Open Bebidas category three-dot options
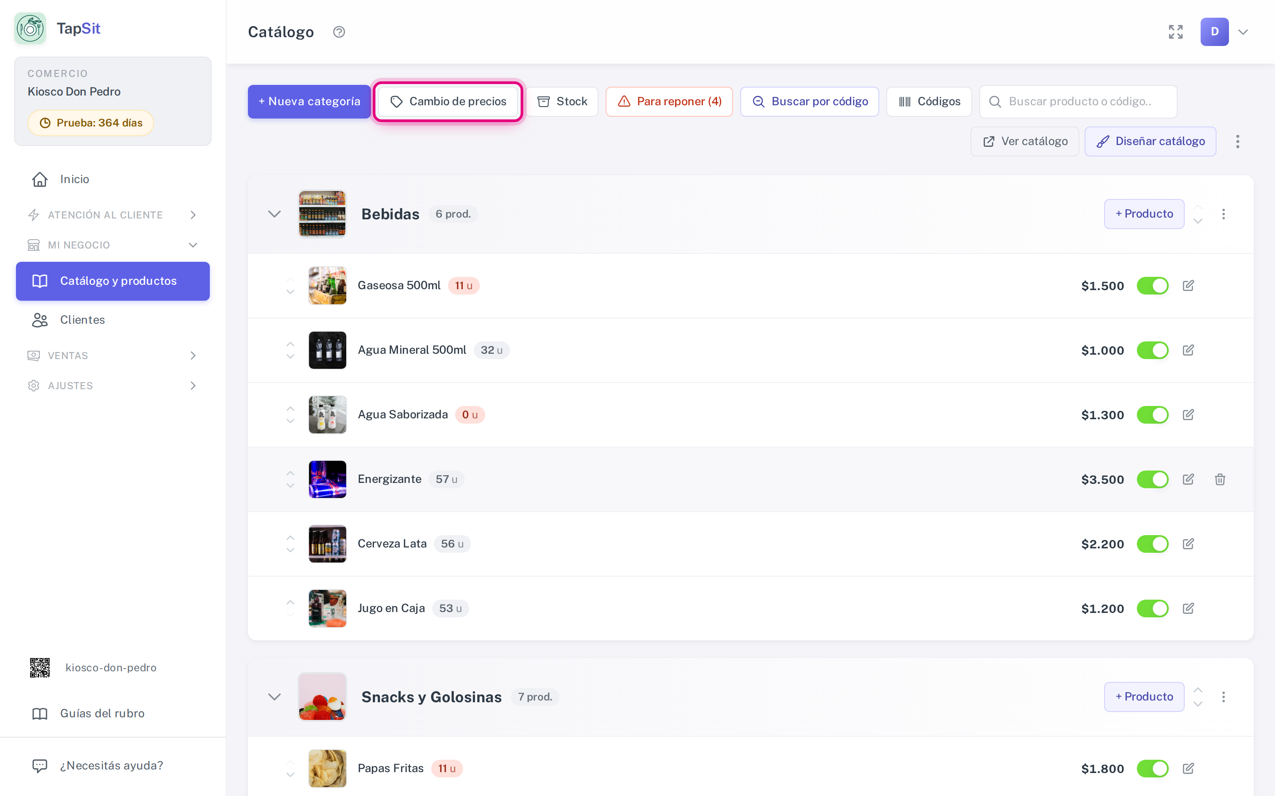 1223,214
